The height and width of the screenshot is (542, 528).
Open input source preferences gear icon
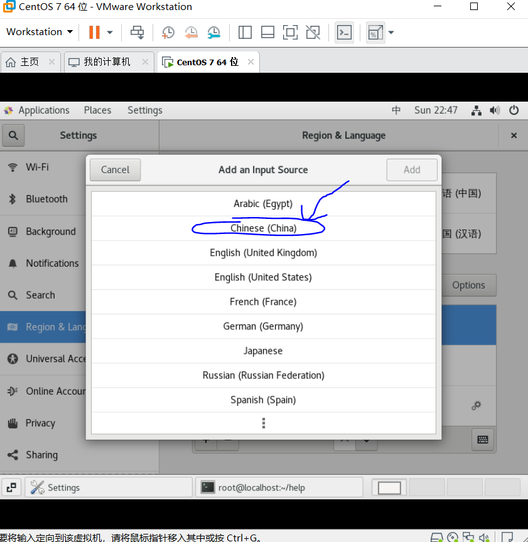pos(477,405)
